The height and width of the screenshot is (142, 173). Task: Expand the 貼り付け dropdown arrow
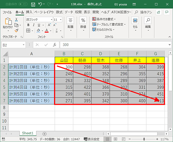8,31
